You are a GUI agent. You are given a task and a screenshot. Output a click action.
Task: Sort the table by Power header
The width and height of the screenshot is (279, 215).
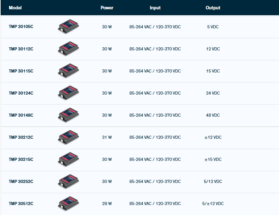coord(107,8)
